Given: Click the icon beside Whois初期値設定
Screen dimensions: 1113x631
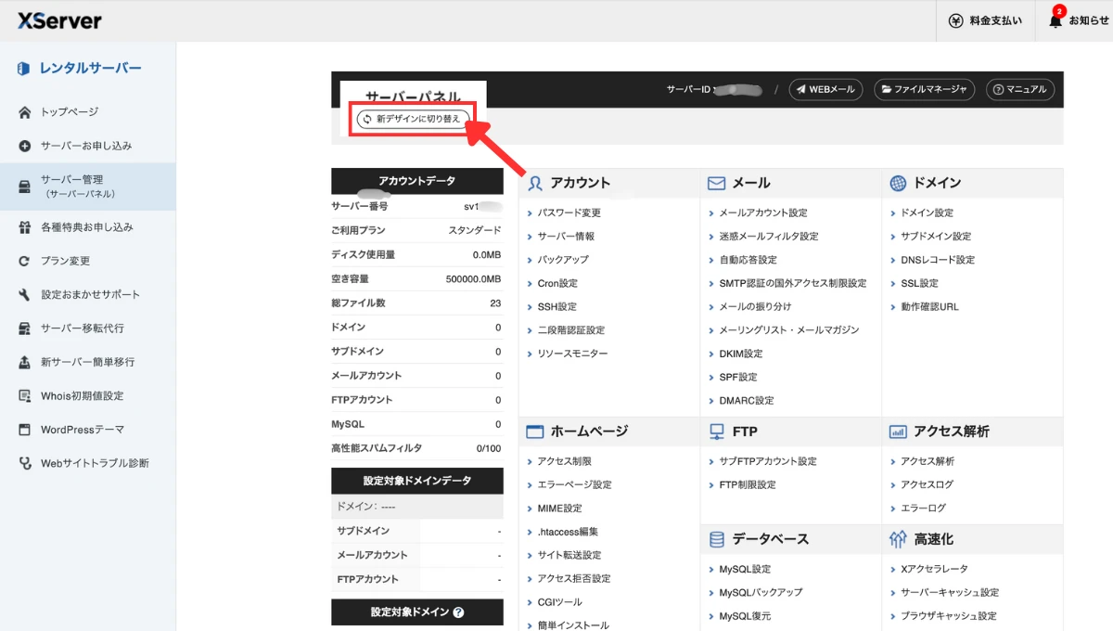Looking at the screenshot, I should point(25,395).
